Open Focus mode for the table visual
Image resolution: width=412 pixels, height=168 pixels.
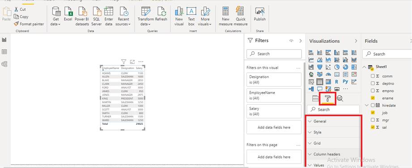[132, 62]
